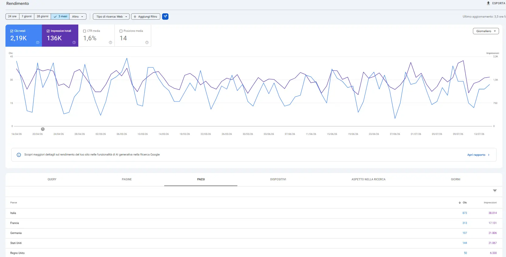Open the Giornaliero granularity dropdown
506x257 pixels.
(486, 31)
